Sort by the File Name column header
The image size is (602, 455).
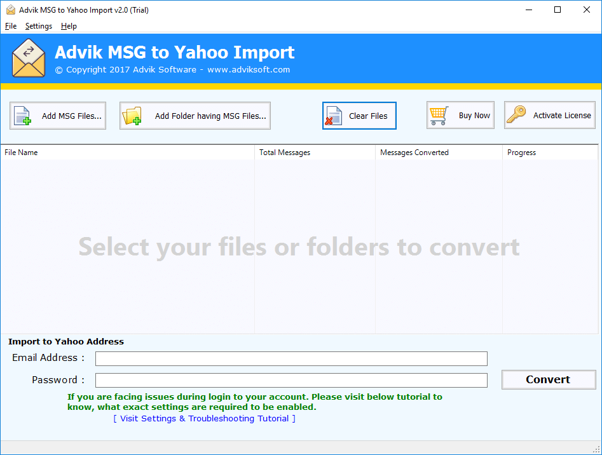[128, 153]
